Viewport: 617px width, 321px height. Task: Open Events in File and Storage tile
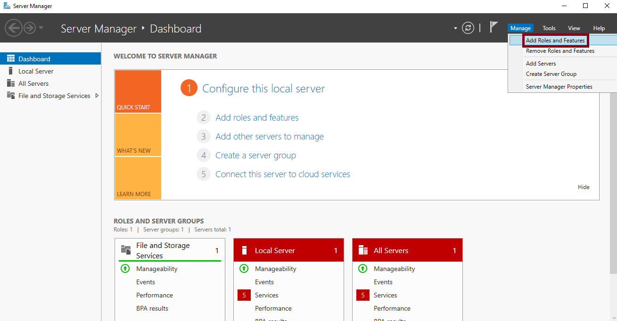(x=146, y=282)
